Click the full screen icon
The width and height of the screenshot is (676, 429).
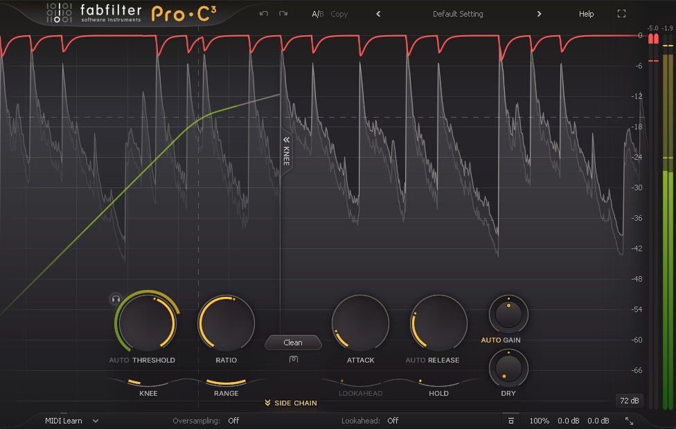(x=621, y=13)
